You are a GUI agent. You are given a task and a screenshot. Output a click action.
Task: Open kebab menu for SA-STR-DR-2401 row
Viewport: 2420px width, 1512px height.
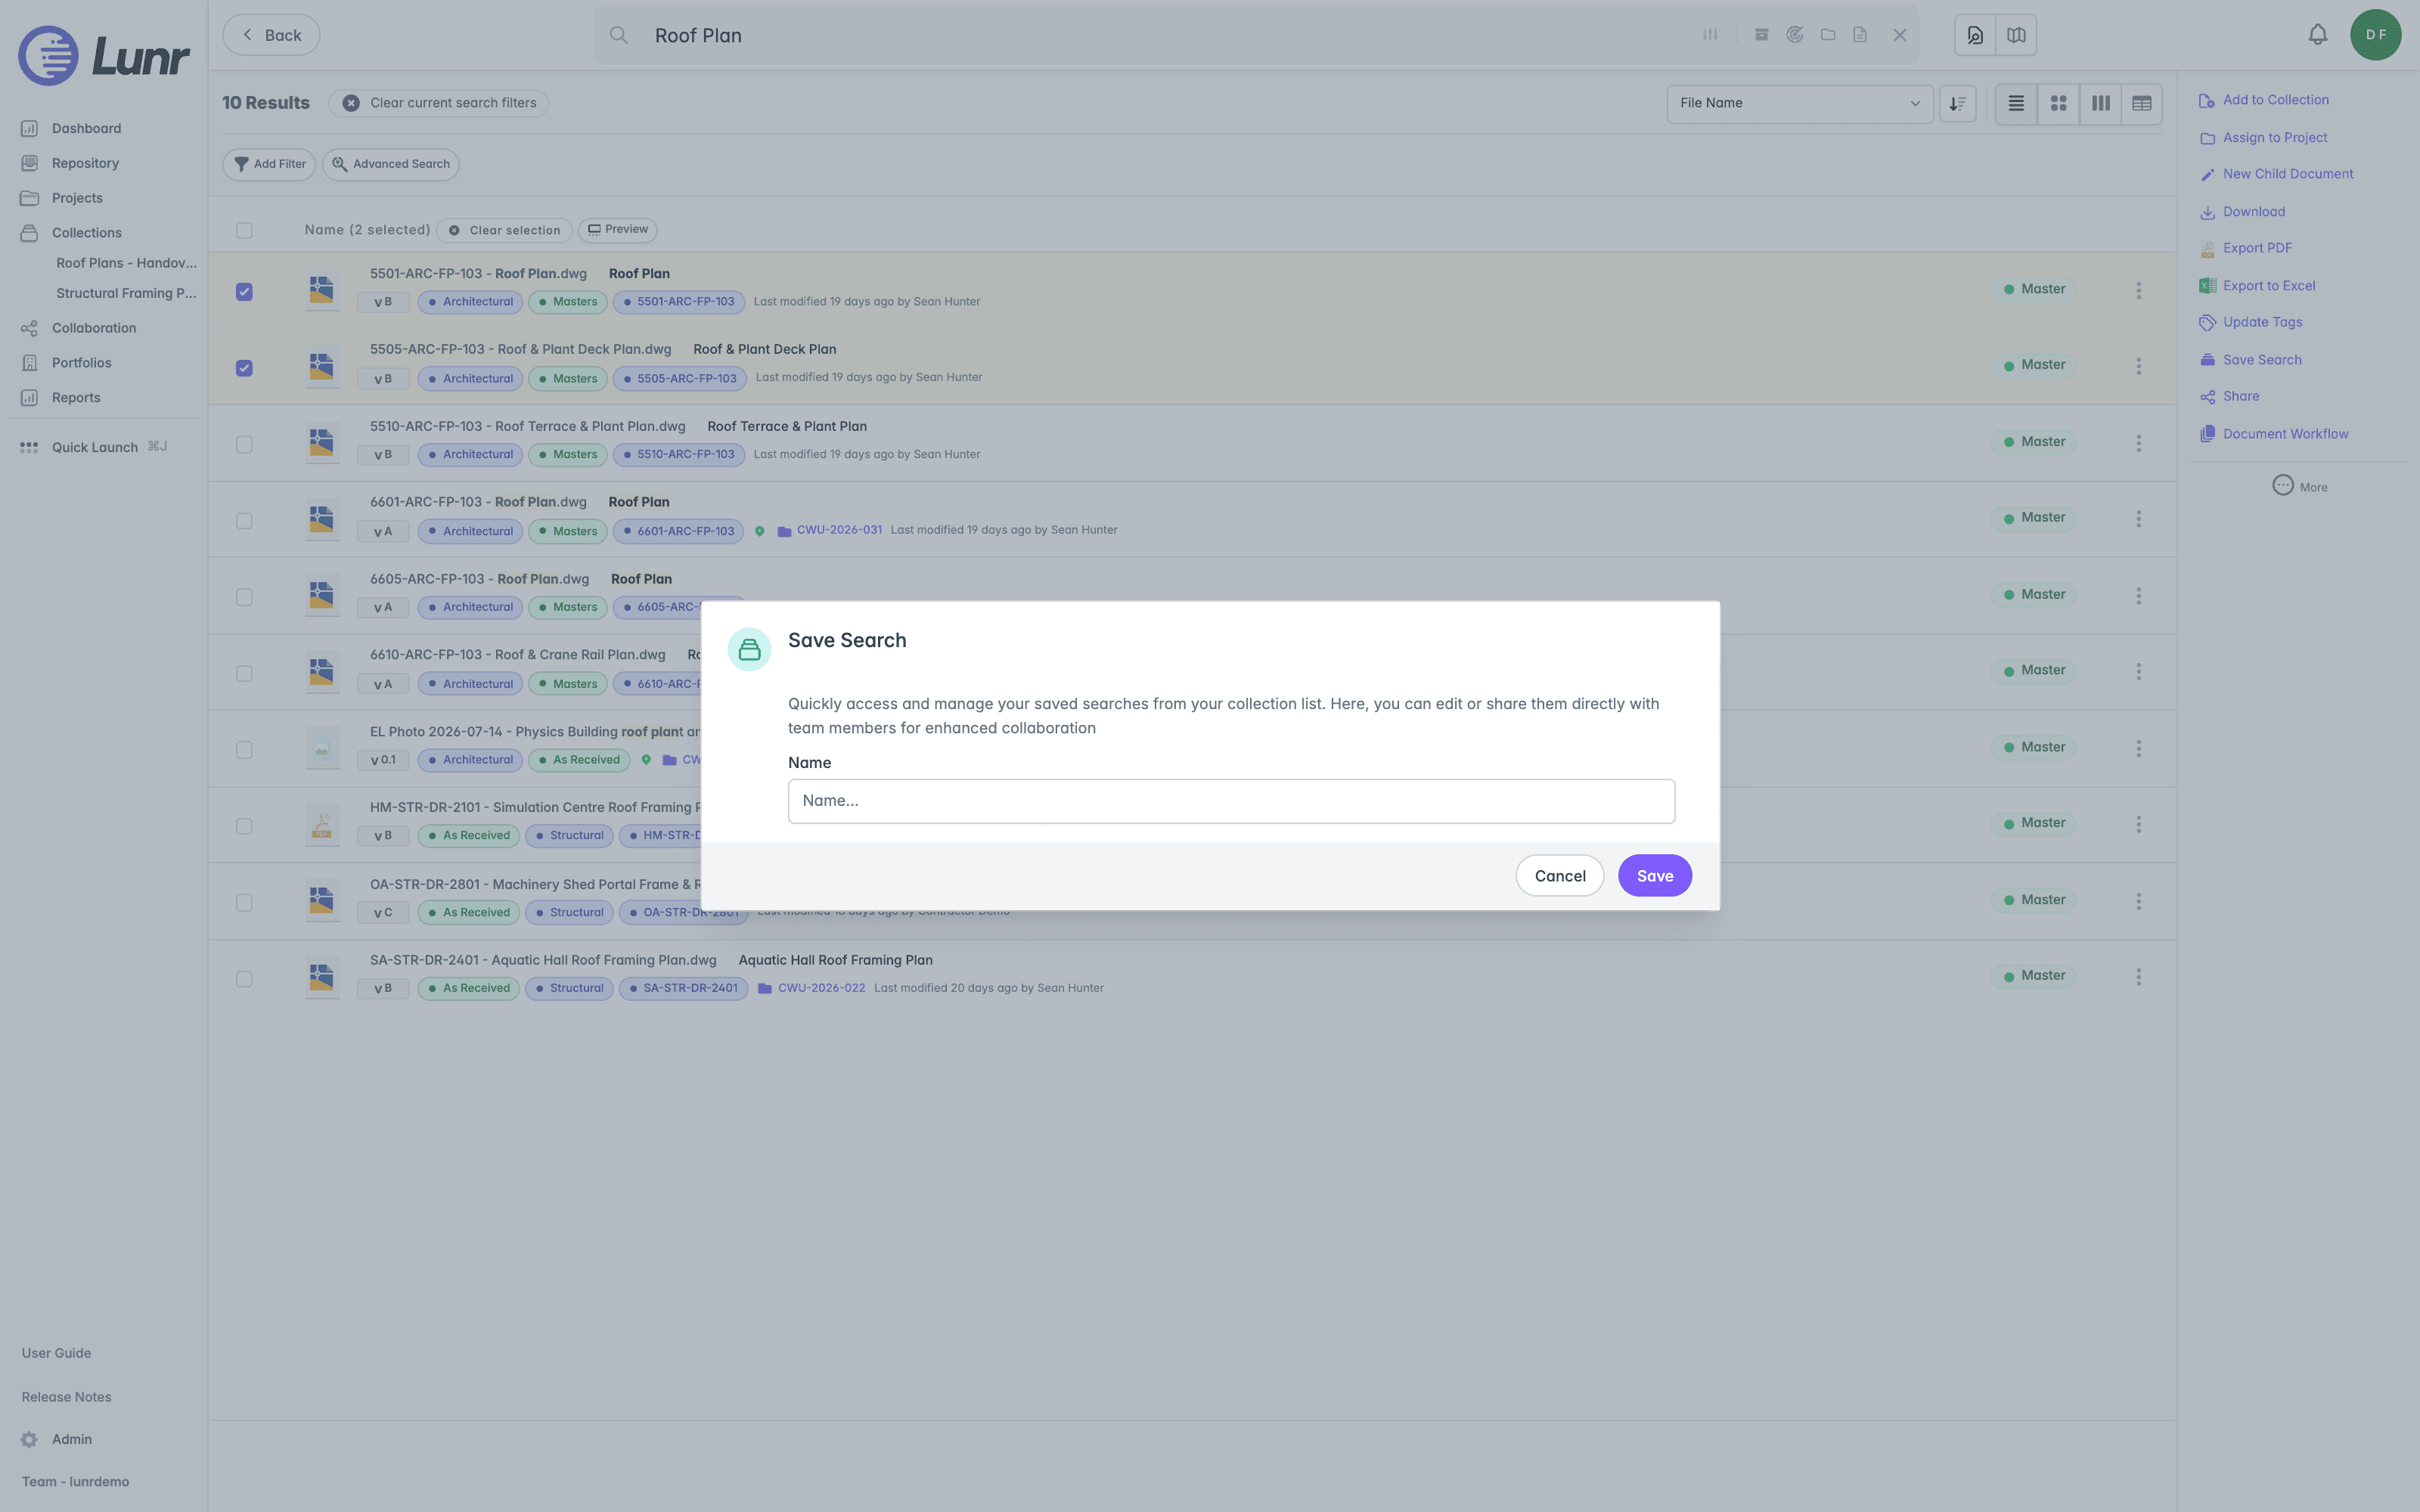tap(2139, 977)
